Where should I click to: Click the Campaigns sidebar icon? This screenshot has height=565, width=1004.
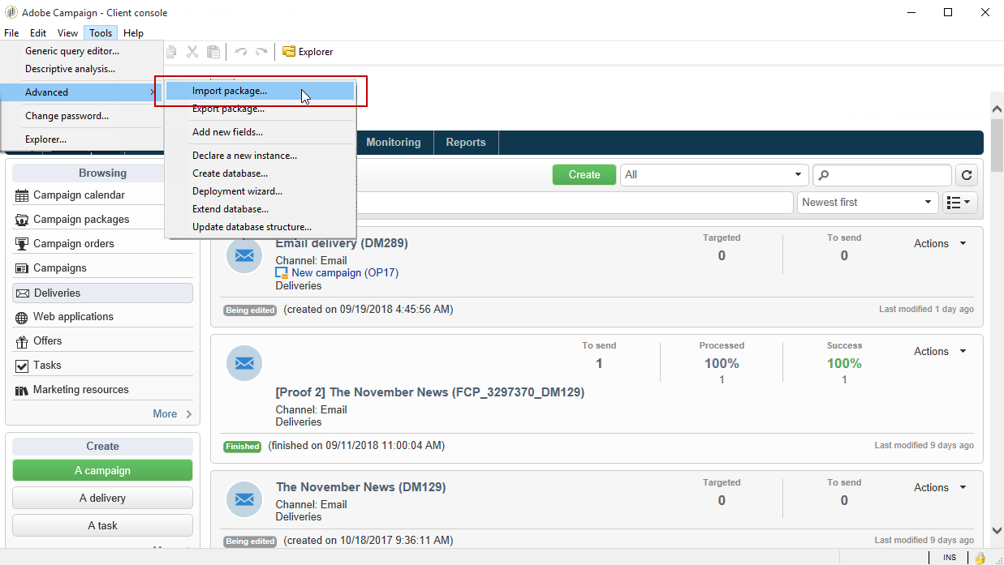(x=22, y=268)
